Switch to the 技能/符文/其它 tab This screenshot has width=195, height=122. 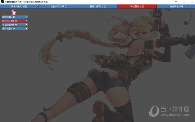[58, 6]
